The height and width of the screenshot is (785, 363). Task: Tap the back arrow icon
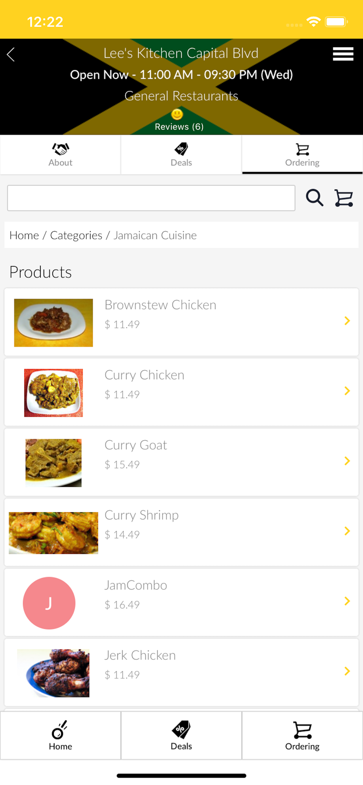pos(11,55)
